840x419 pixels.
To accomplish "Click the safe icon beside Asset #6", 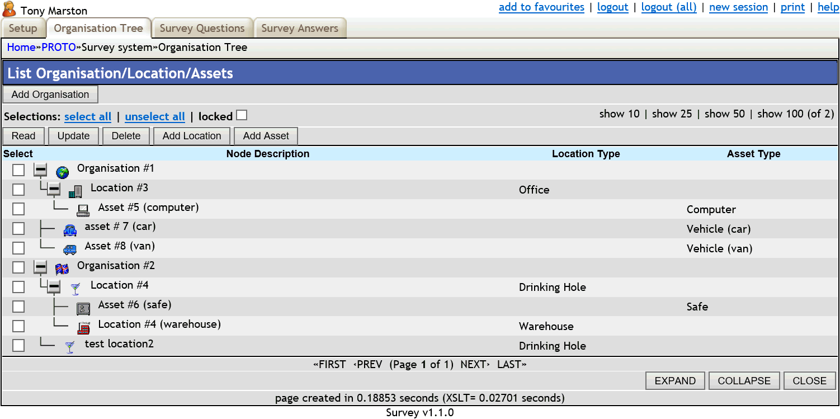I will click(83, 307).
